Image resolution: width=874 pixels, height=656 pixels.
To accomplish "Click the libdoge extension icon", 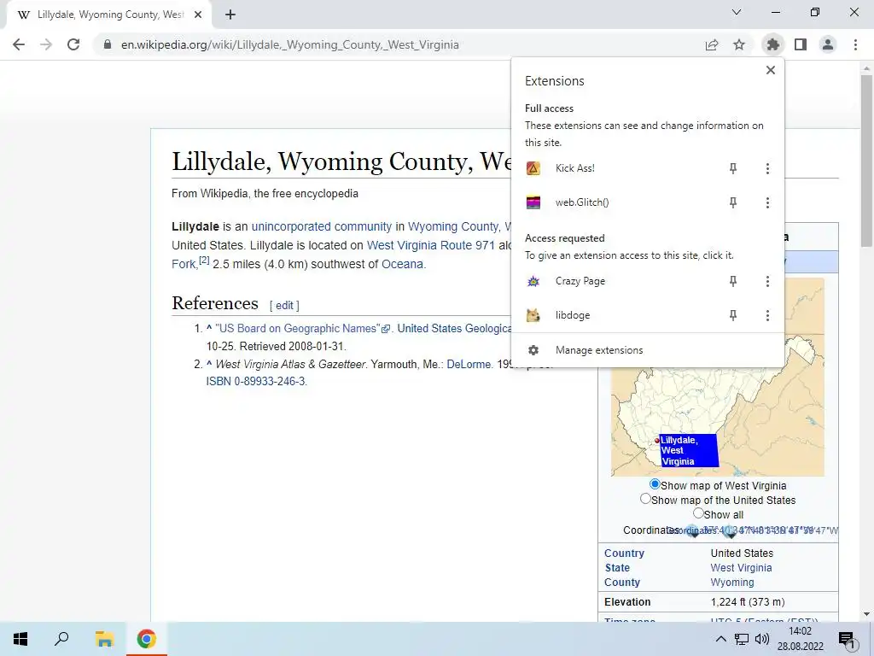I will coord(533,315).
